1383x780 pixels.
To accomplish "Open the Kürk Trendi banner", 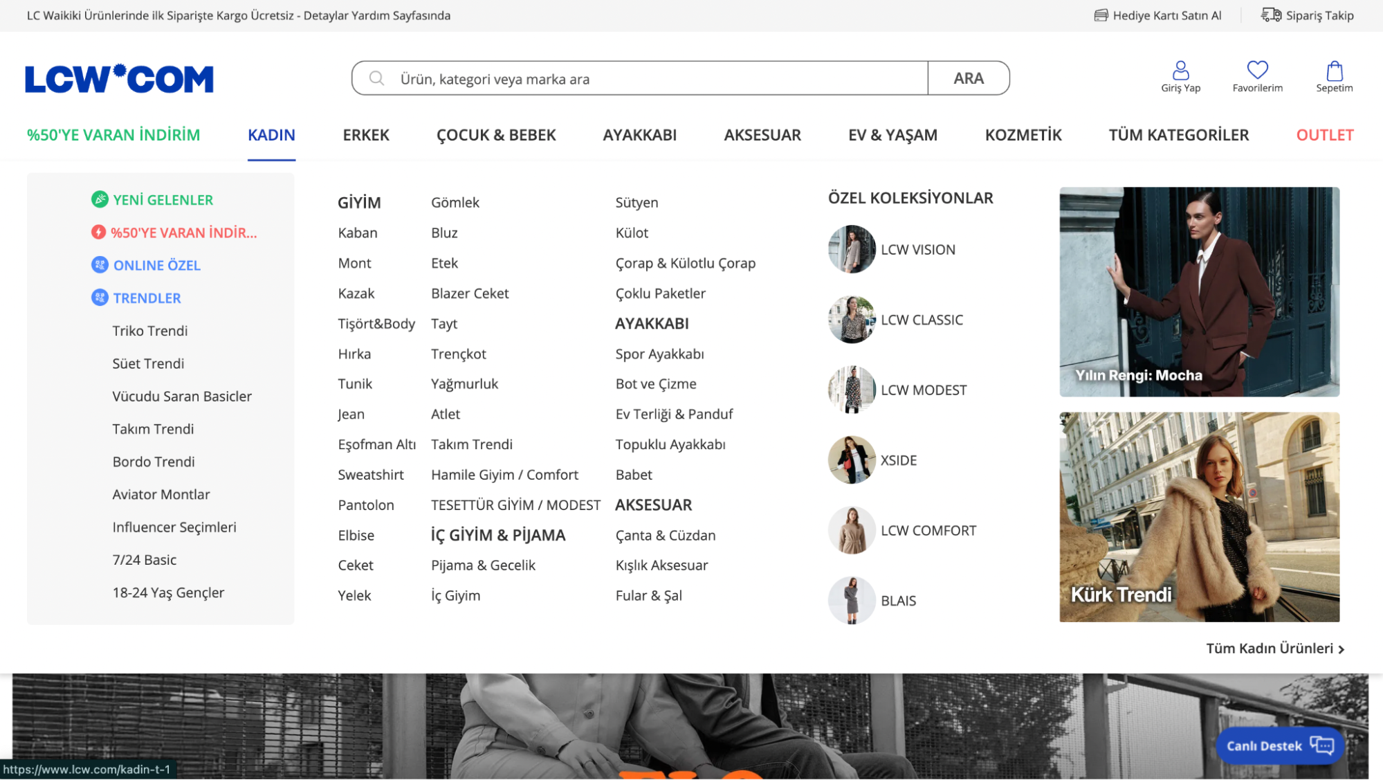I will click(1199, 517).
